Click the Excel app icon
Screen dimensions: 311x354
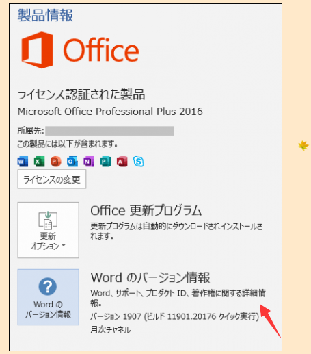[39, 162]
